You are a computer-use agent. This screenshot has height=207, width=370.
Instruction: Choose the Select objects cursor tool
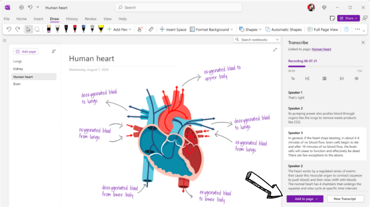(29, 29)
